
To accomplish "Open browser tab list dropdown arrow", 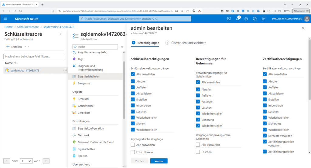I will pyautogui.click(x=285, y=5).
